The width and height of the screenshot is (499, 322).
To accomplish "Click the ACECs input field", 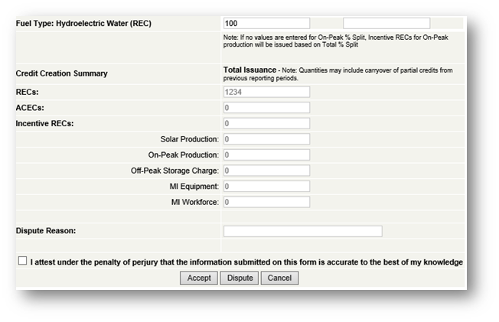I will click(266, 108).
